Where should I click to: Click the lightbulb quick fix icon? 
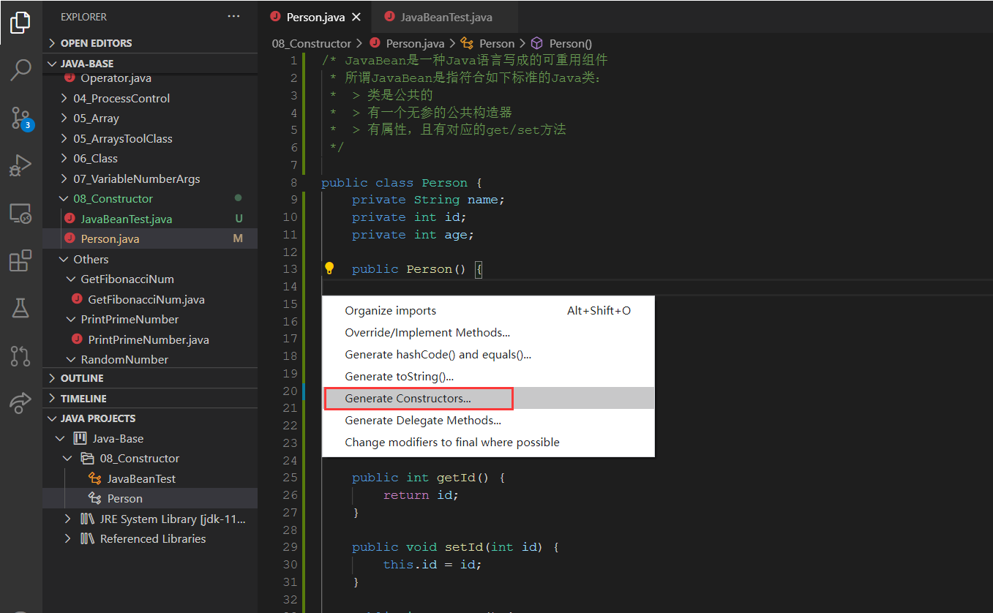(x=329, y=268)
